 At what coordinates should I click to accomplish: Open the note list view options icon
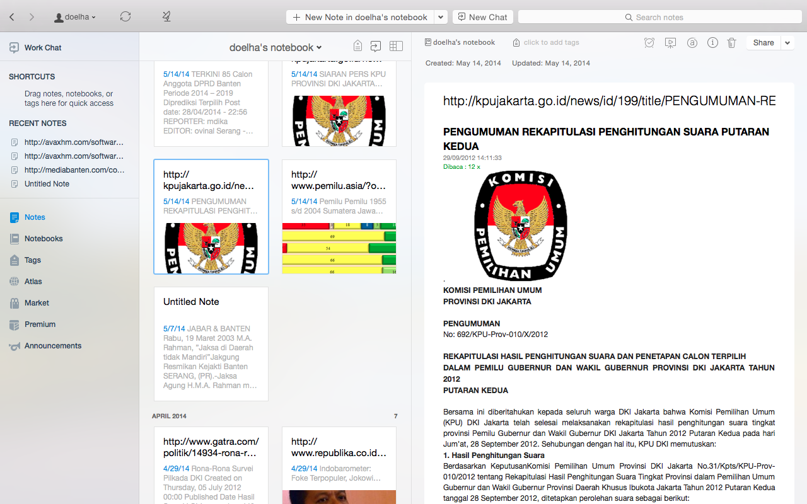click(396, 46)
